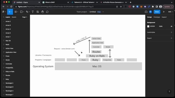Bookmark this page with star icon
Viewport: 175px width, 98px height.
point(121,7)
